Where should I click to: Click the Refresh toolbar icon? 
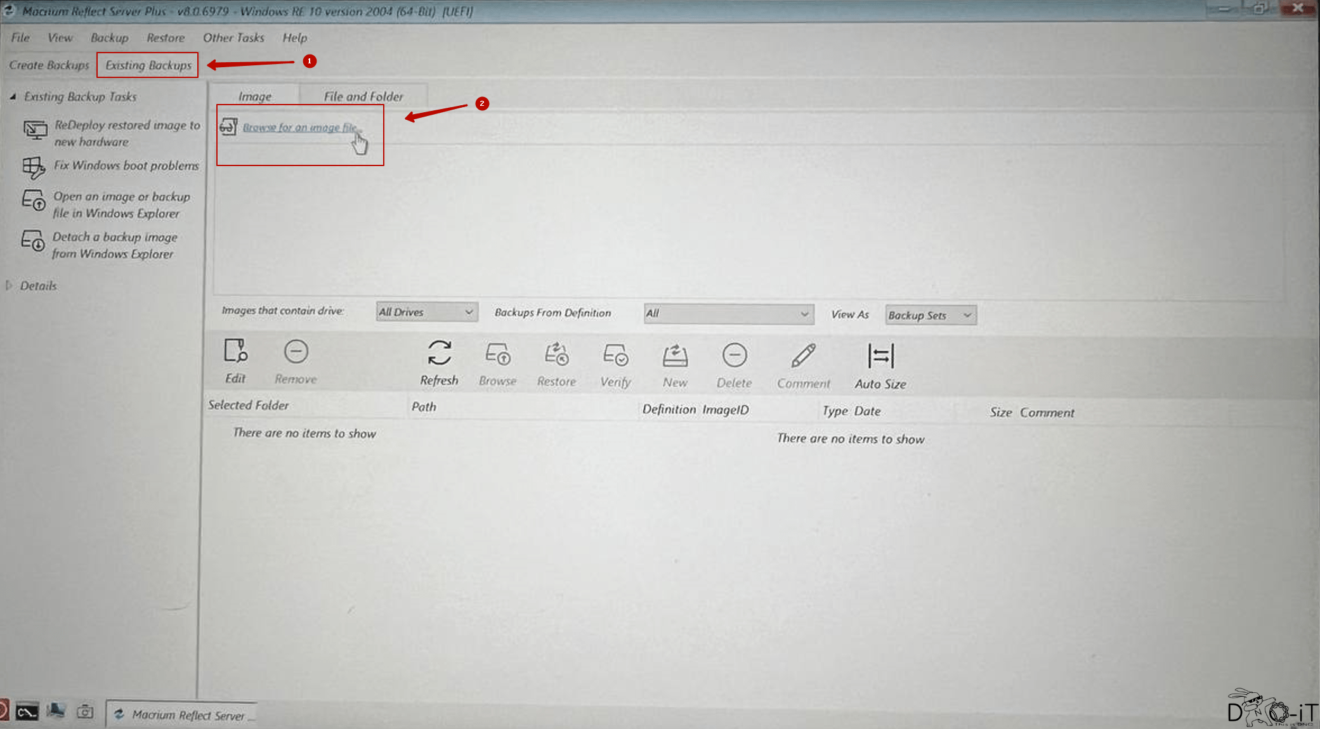click(439, 353)
